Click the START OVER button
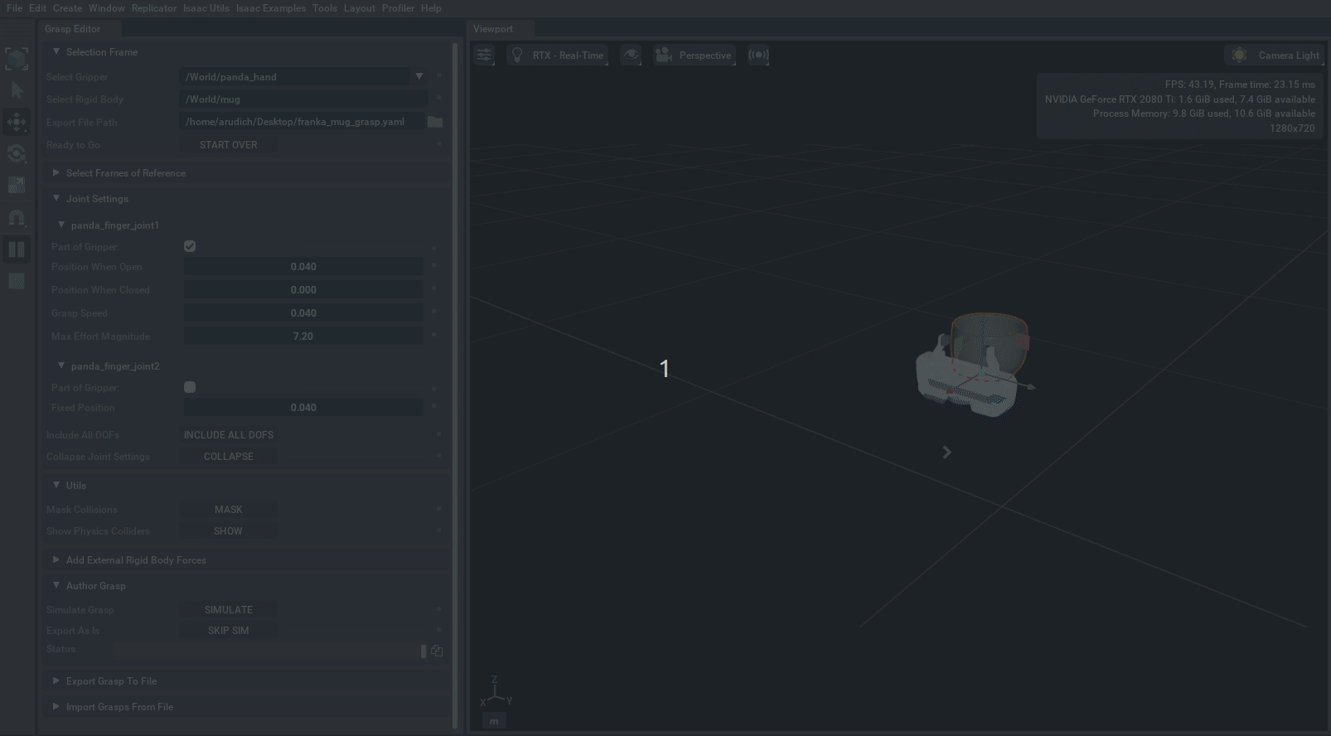This screenshot has width=1331, height=736. (x=229, y=145)
